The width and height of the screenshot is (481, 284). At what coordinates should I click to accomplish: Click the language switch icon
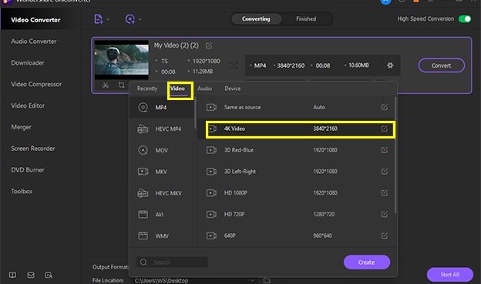(49, 275)
